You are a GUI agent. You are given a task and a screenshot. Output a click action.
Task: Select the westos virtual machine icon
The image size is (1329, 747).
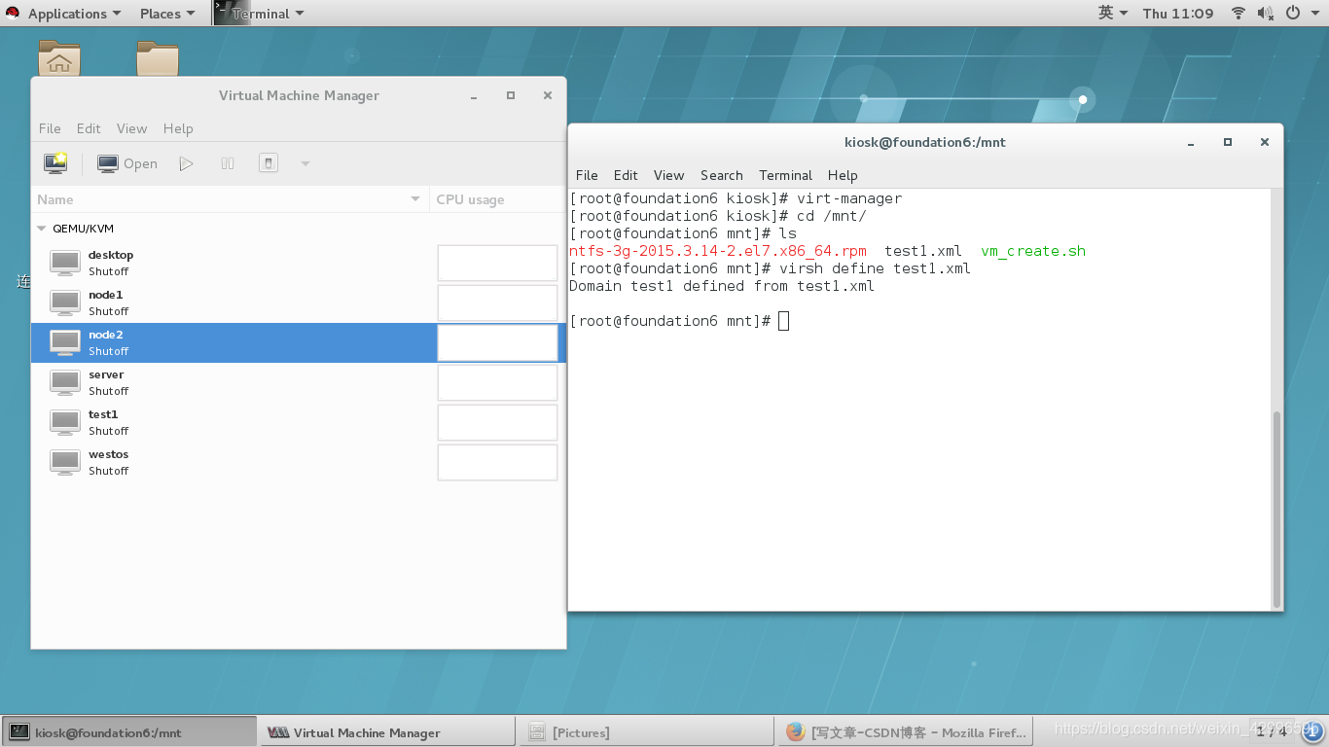pyautogui.click(x=65, y=462)
